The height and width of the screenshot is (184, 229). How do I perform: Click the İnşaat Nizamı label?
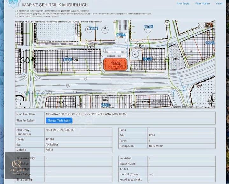[128, 164]
